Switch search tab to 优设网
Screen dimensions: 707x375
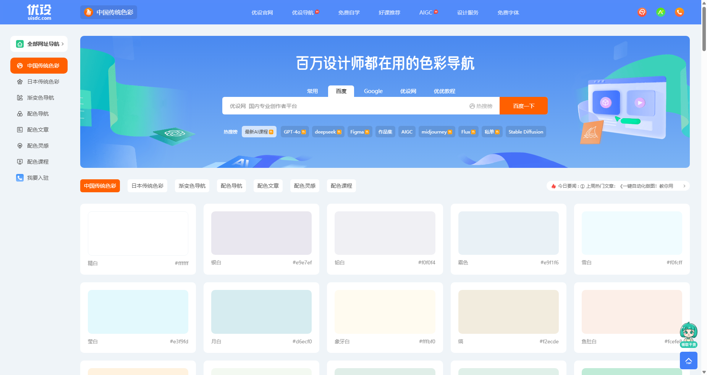click(x=408, y=91)
